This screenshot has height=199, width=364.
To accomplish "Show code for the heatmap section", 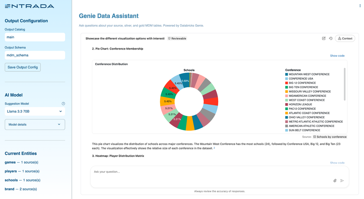I will pyautogui.click(x=337, y=163).
